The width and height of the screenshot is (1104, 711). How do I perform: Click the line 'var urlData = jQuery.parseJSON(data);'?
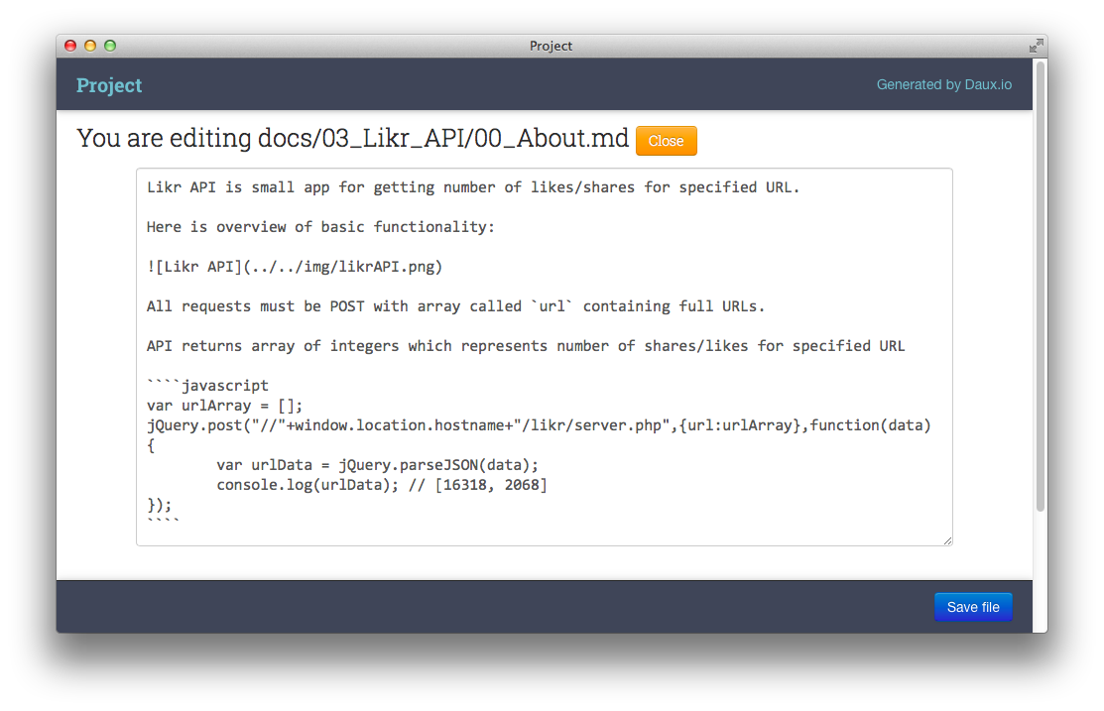(377, 465)
